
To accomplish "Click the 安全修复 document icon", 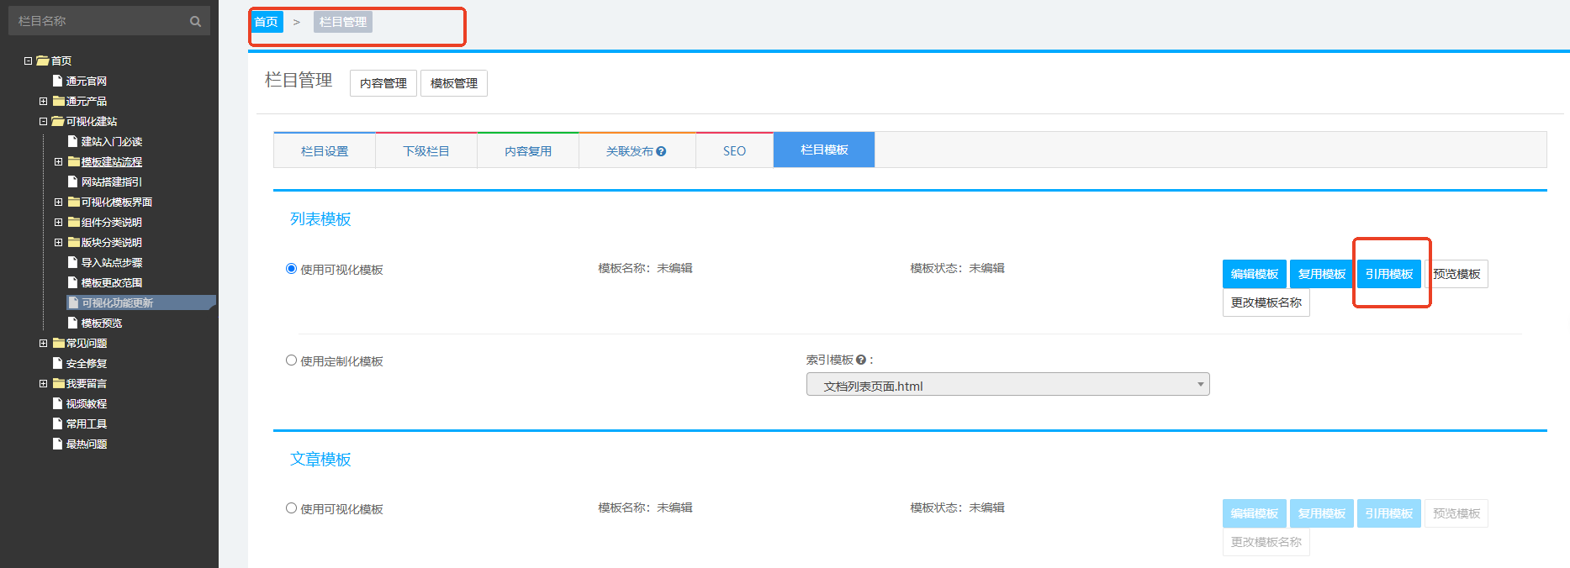I will pyautogui.click(x=57, y=363).
